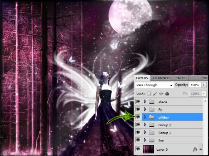Click the glitter group folder icon
209x156 pixels.
pyautogui.click(x=152, y=117)
